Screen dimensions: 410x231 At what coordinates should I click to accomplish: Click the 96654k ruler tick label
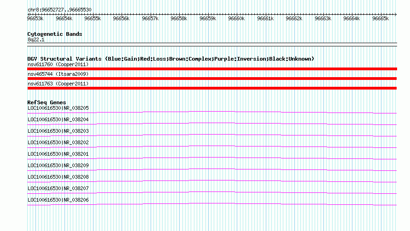pos(64,18)
